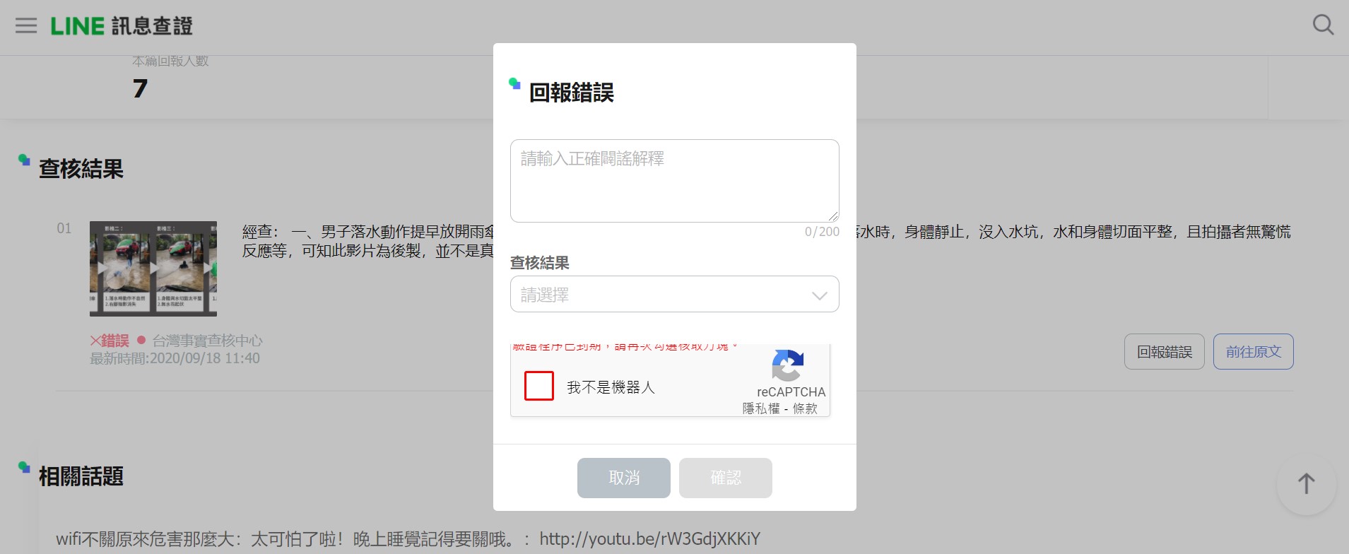Click the green-blue icon beside 回報錯誤 heading
The image size is (1349, 554).
tap(514, 83)
